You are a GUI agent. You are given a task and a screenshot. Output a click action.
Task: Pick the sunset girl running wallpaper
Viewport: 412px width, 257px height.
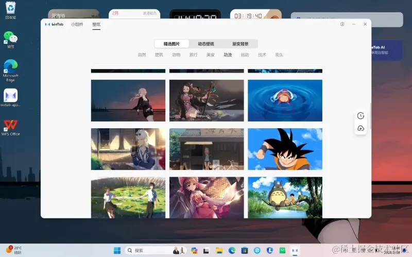[x=128, y=100]
